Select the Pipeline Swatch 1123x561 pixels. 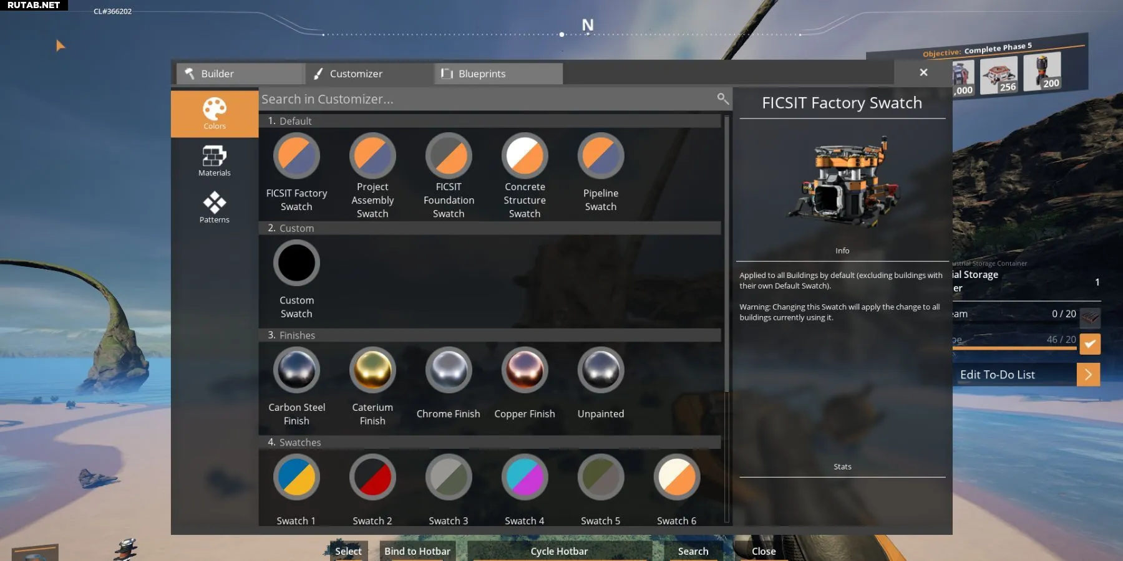(x=601, y=155)
